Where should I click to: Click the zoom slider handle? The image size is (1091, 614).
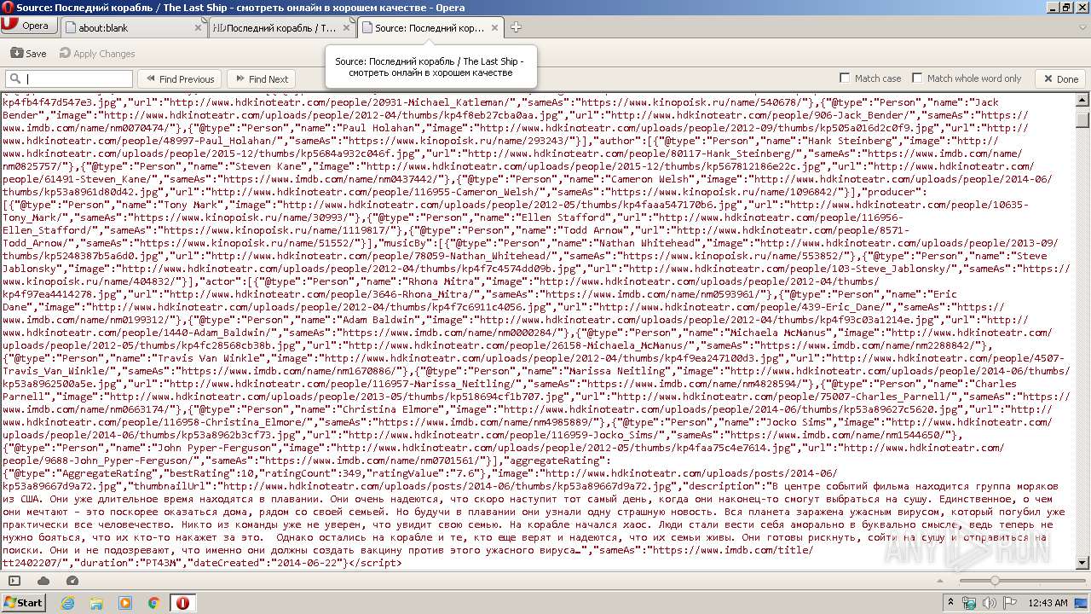pos(994,581)
